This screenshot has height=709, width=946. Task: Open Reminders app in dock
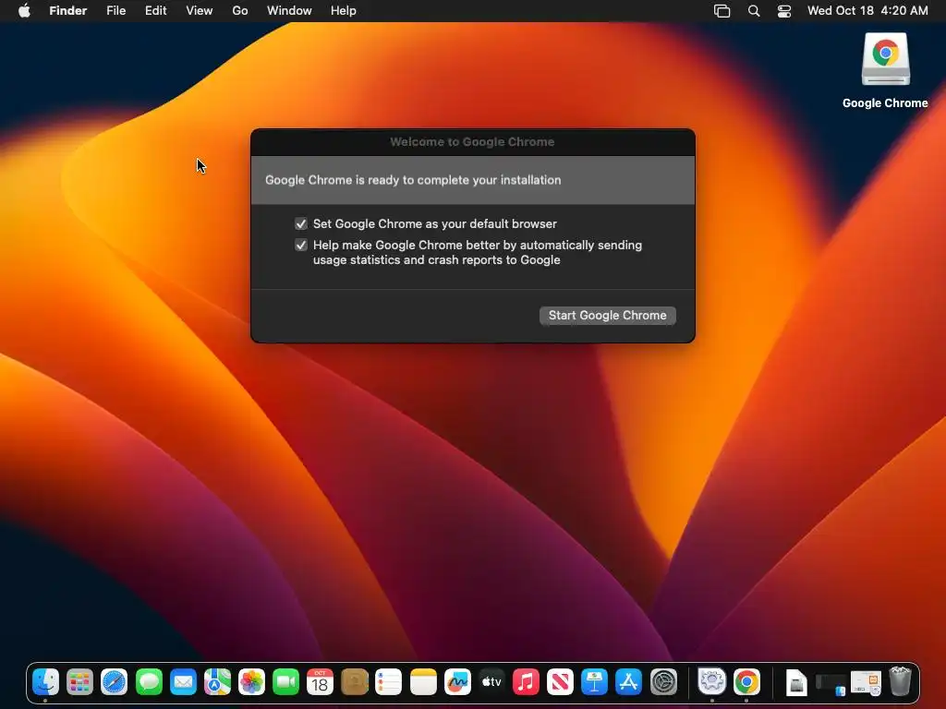[x=389, y=682]
